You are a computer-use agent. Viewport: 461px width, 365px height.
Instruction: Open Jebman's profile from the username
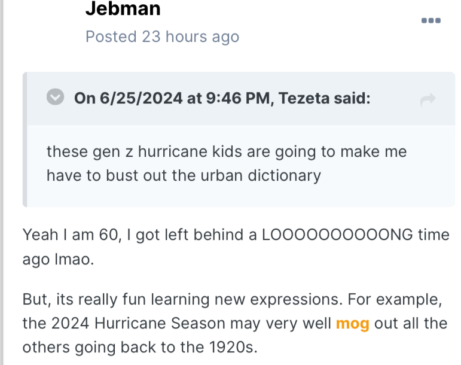123,8
